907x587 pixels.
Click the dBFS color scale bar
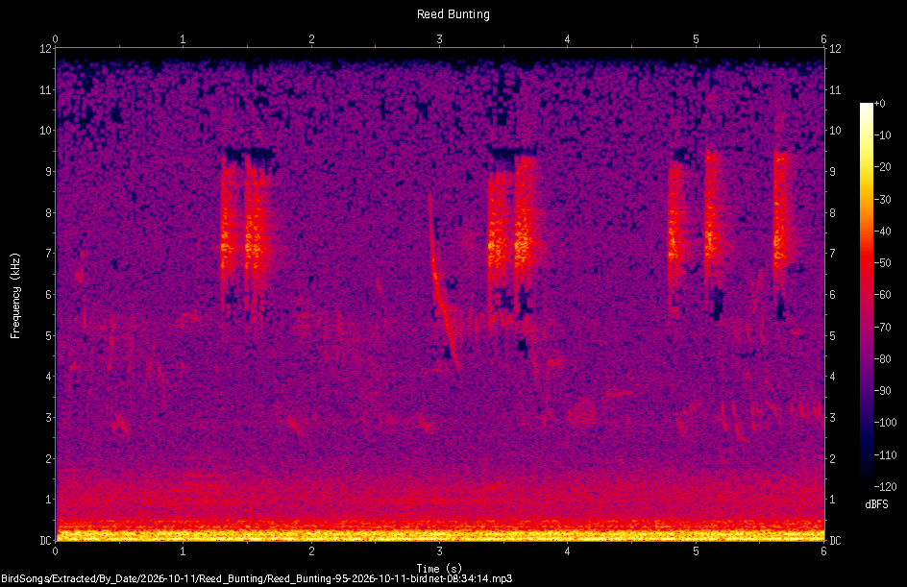(x=866, y=294)
